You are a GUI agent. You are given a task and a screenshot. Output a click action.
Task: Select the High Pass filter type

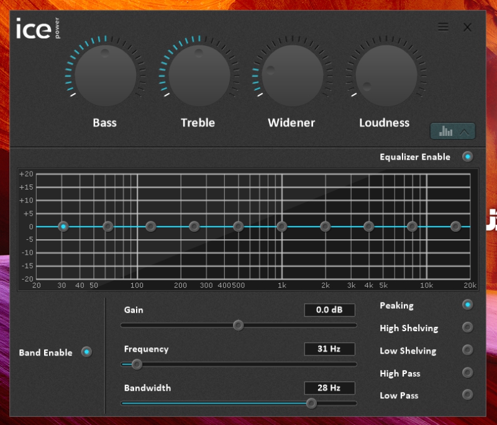[467, 373]
